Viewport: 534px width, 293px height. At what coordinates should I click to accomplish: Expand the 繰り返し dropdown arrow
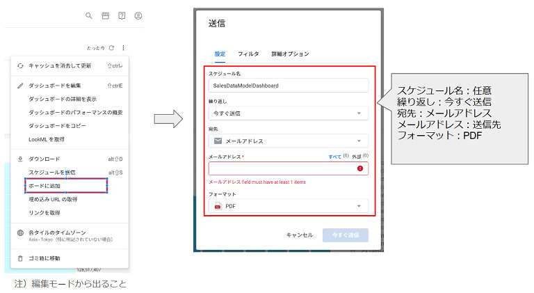coord(359,113)
